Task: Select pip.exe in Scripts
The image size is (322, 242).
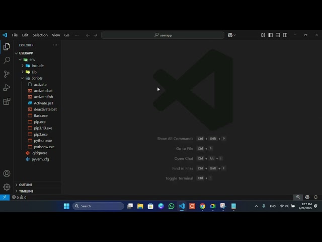Action: 37,122
